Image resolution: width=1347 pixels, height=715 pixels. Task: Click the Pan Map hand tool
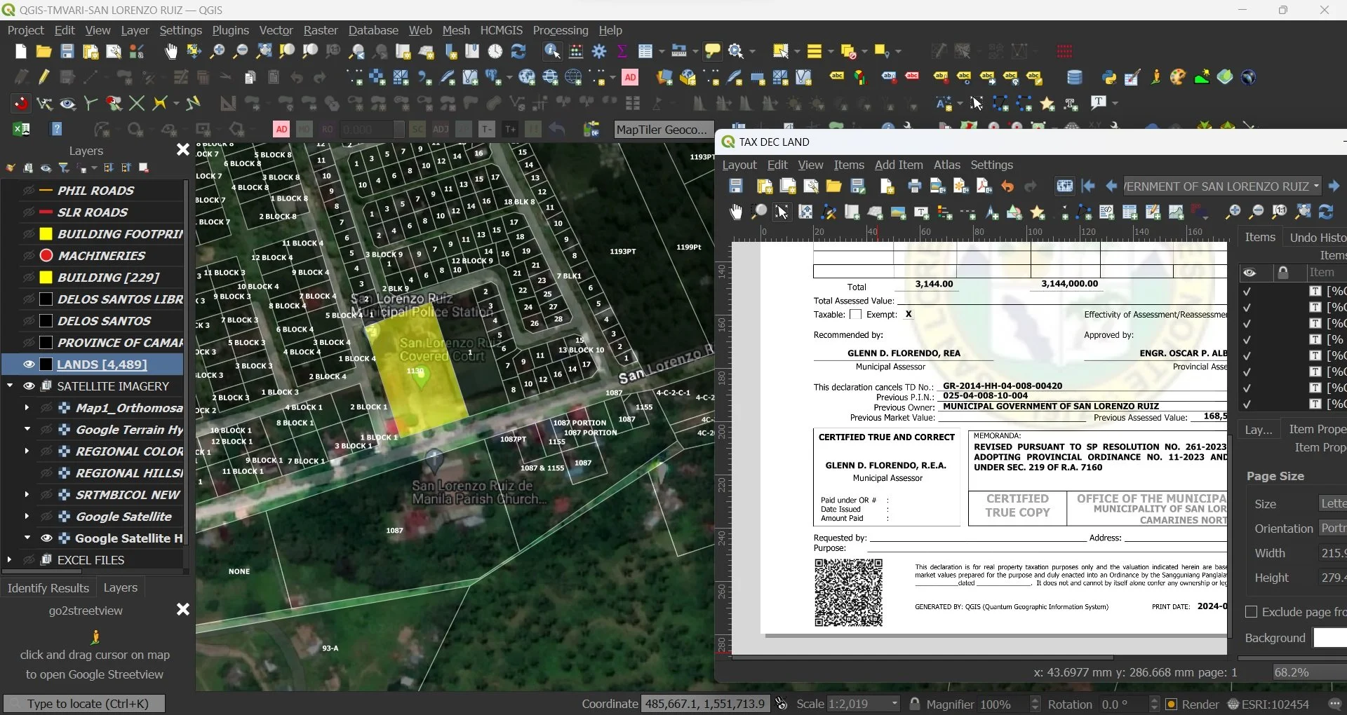[170, 51]
